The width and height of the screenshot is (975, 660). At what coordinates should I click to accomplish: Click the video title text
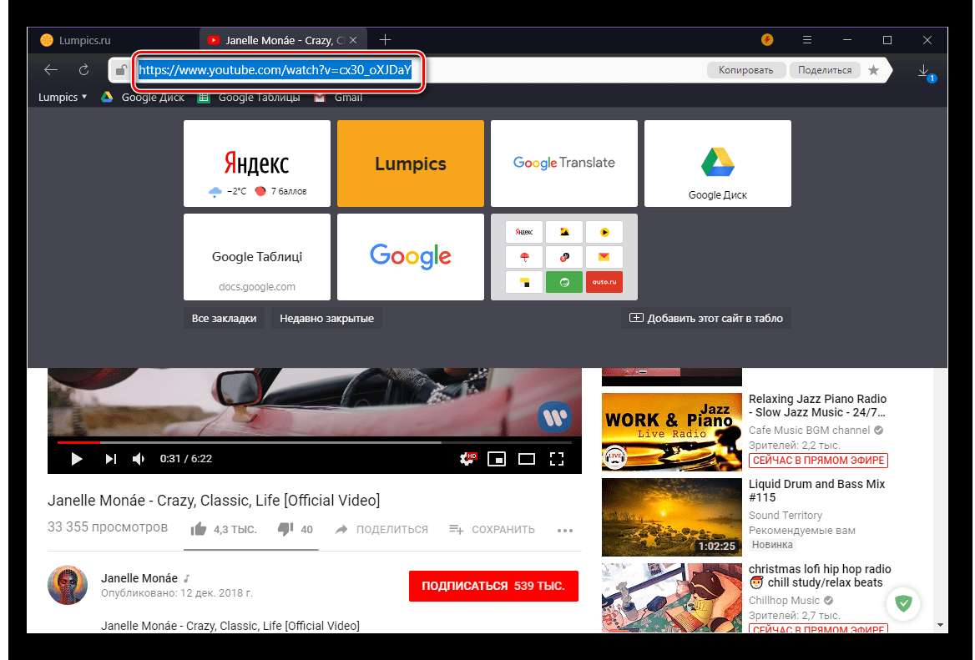click(214, 501)
